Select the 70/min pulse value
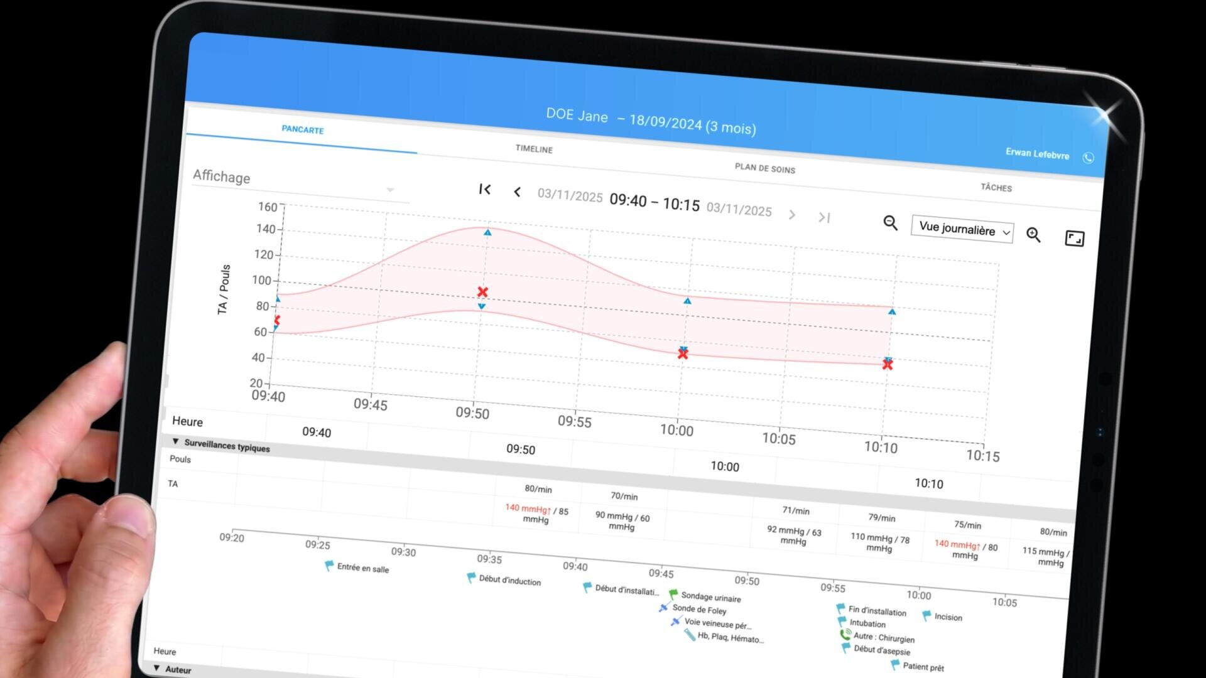 click(624, 496)
